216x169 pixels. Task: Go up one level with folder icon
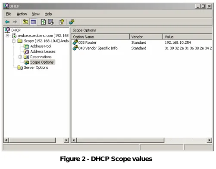pyautogui.click(x=25, y=22)
